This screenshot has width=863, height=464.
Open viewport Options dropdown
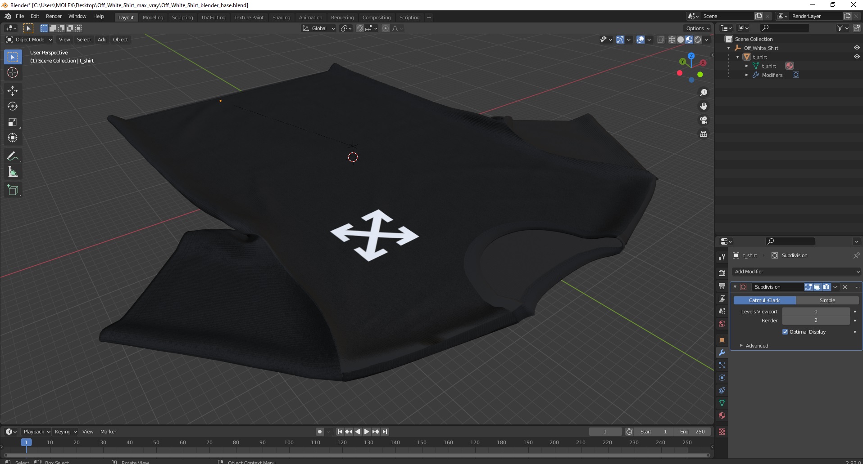click(x=698, y=28)
